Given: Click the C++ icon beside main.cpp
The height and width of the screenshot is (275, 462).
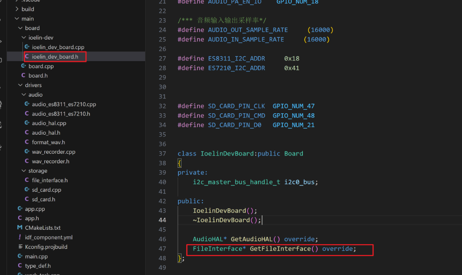Looking at the screenshot, I should click(x=20, y=256).
